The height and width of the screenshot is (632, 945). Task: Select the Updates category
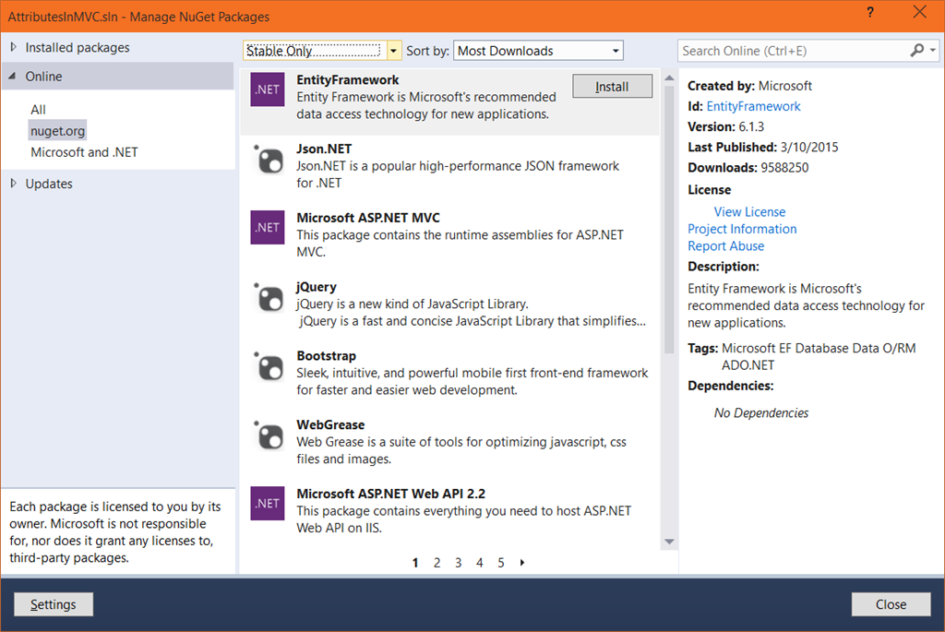point(49,184)
